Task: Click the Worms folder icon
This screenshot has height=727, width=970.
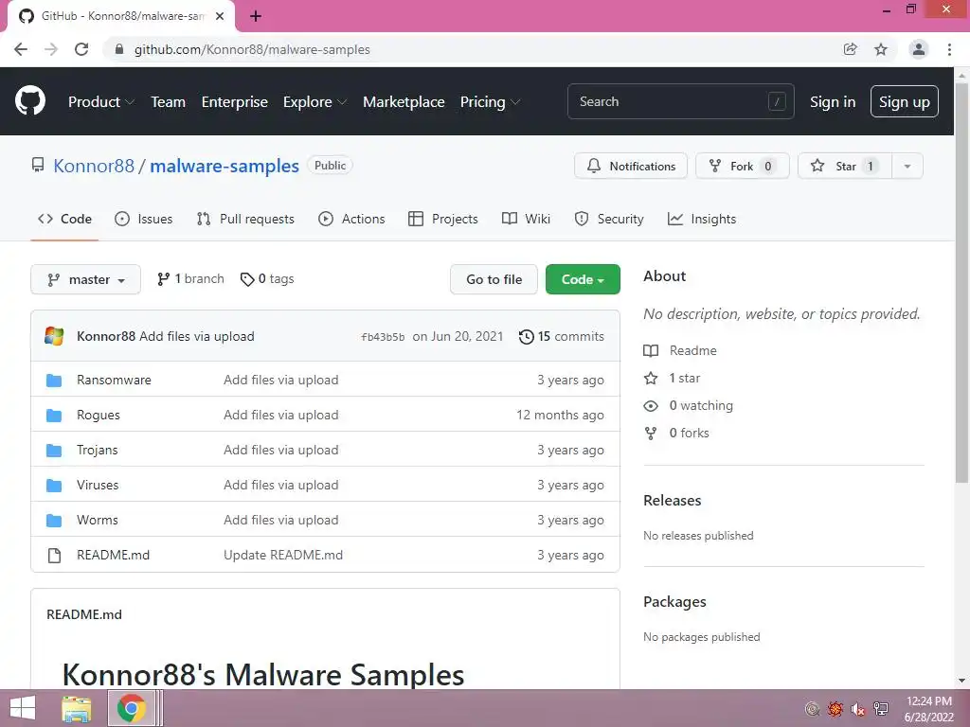Action: [54, 521]
